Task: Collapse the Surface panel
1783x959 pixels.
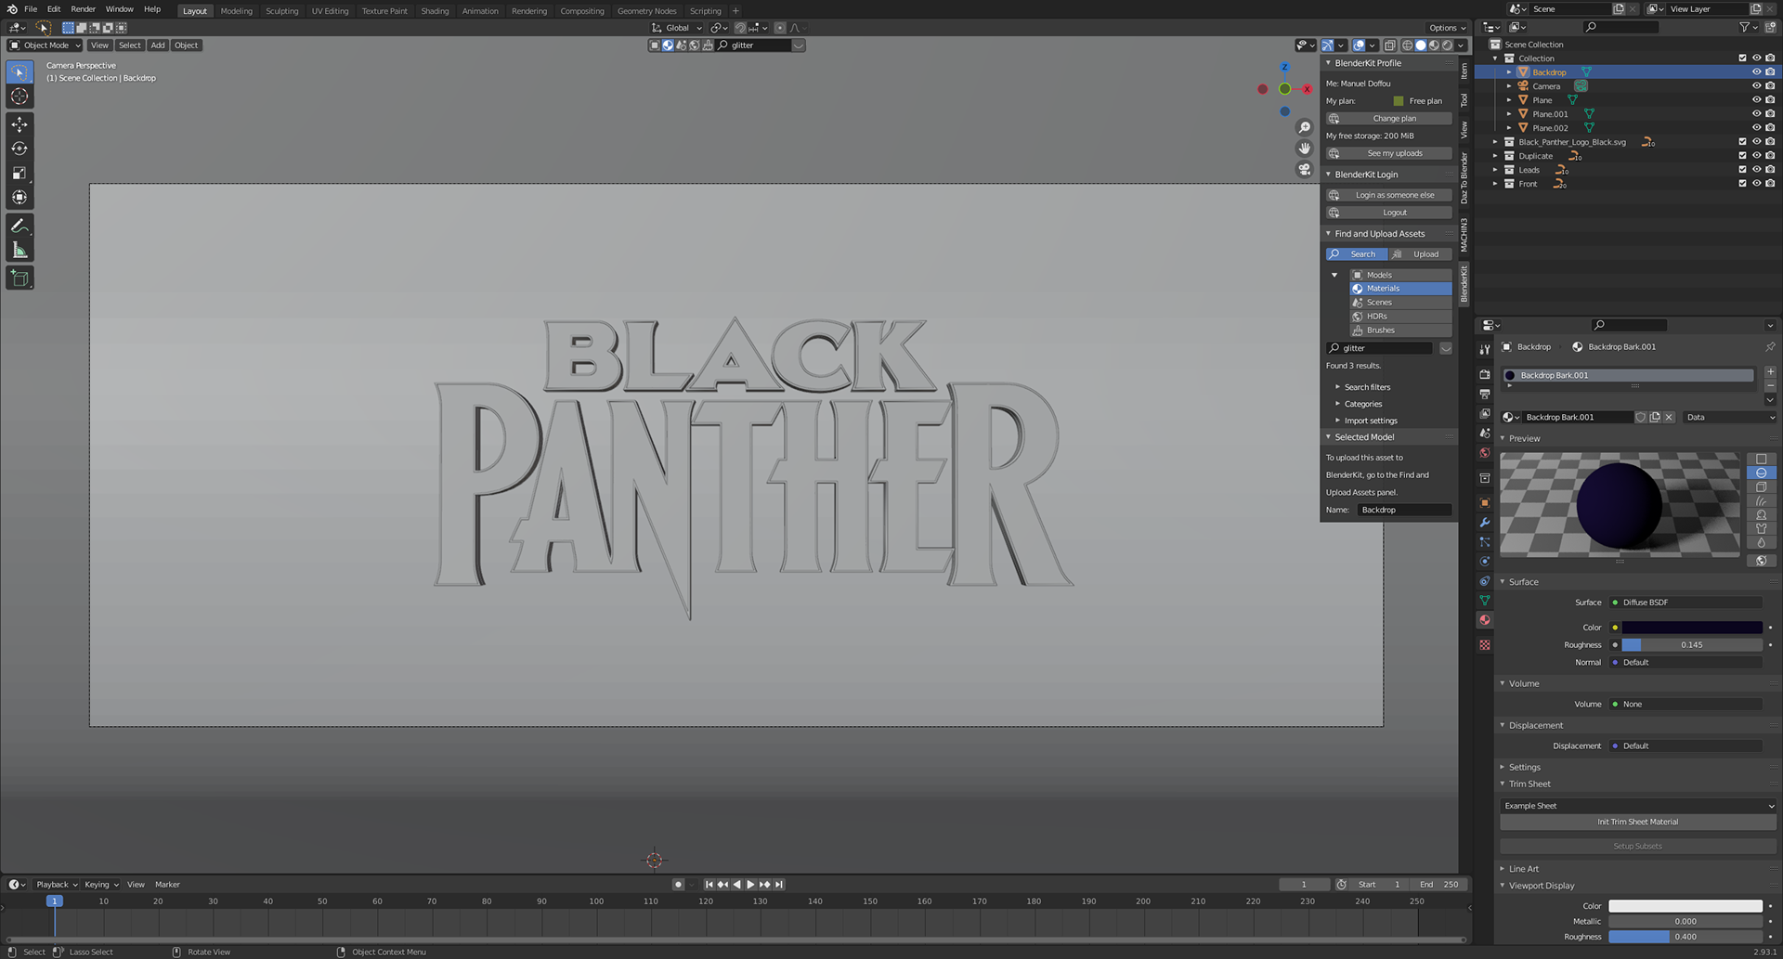Action: click(x=1523, y=582)
